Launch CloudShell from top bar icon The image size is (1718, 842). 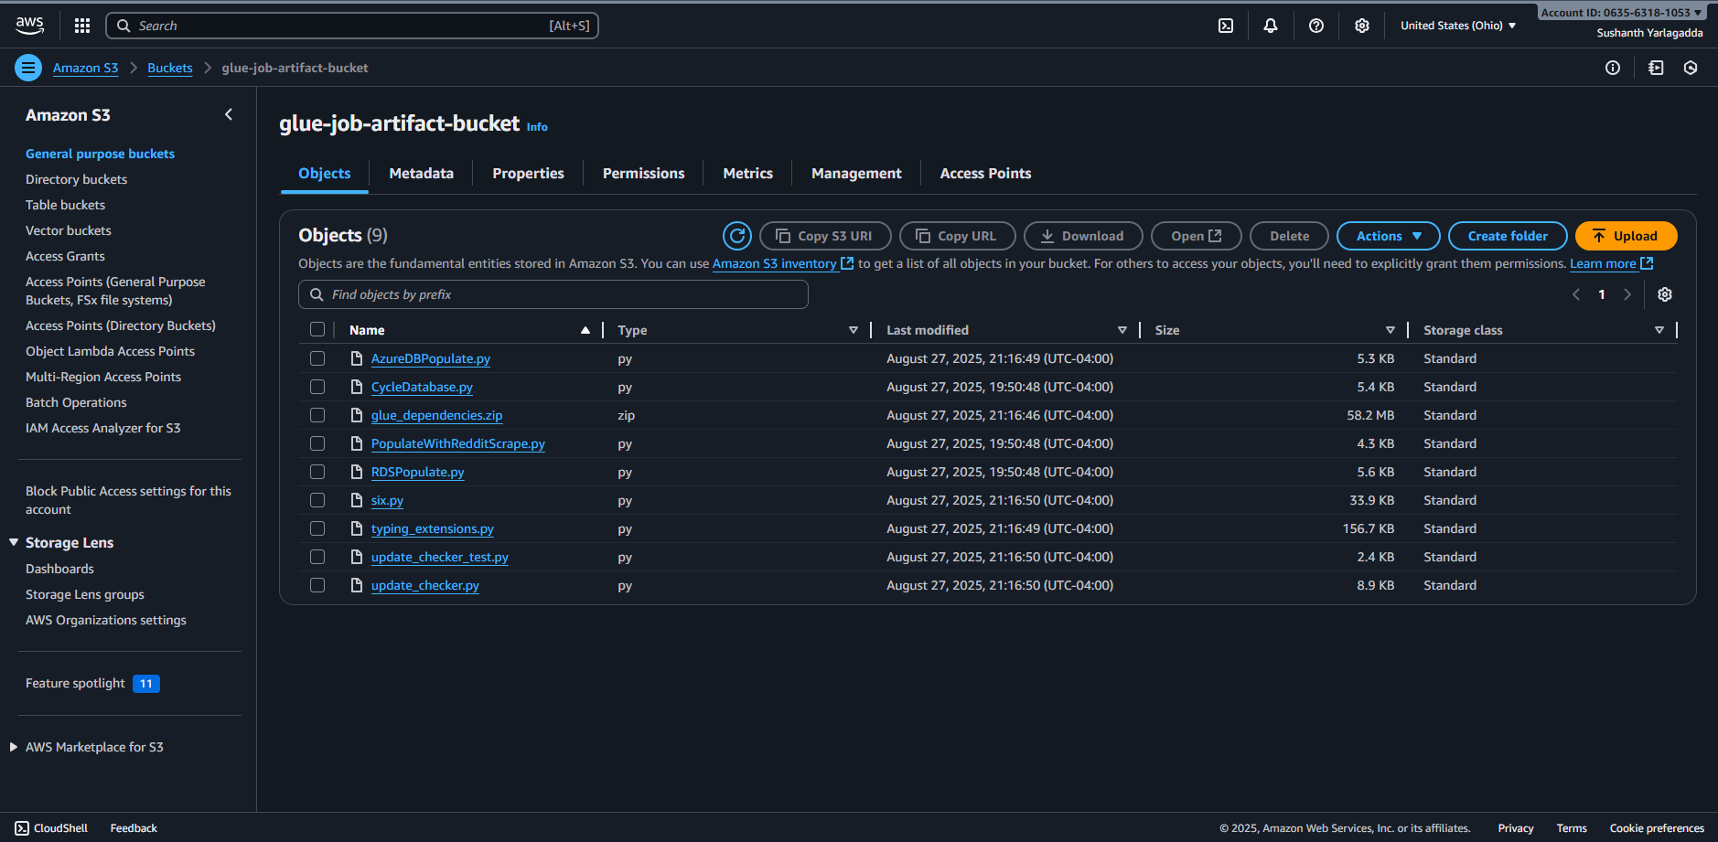pos(1226,26)
